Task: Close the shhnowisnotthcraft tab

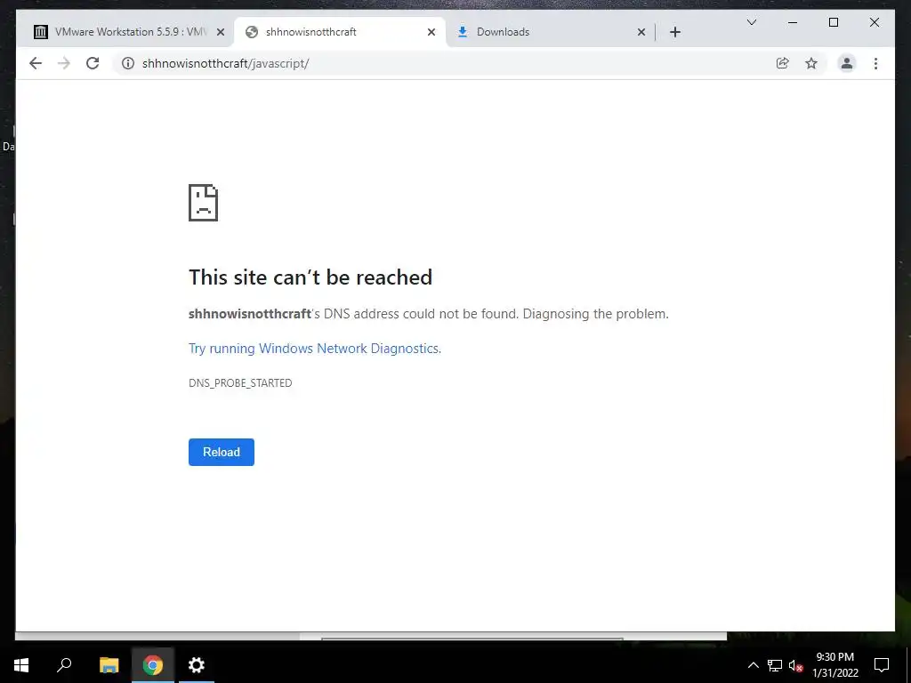Action: 431,32
